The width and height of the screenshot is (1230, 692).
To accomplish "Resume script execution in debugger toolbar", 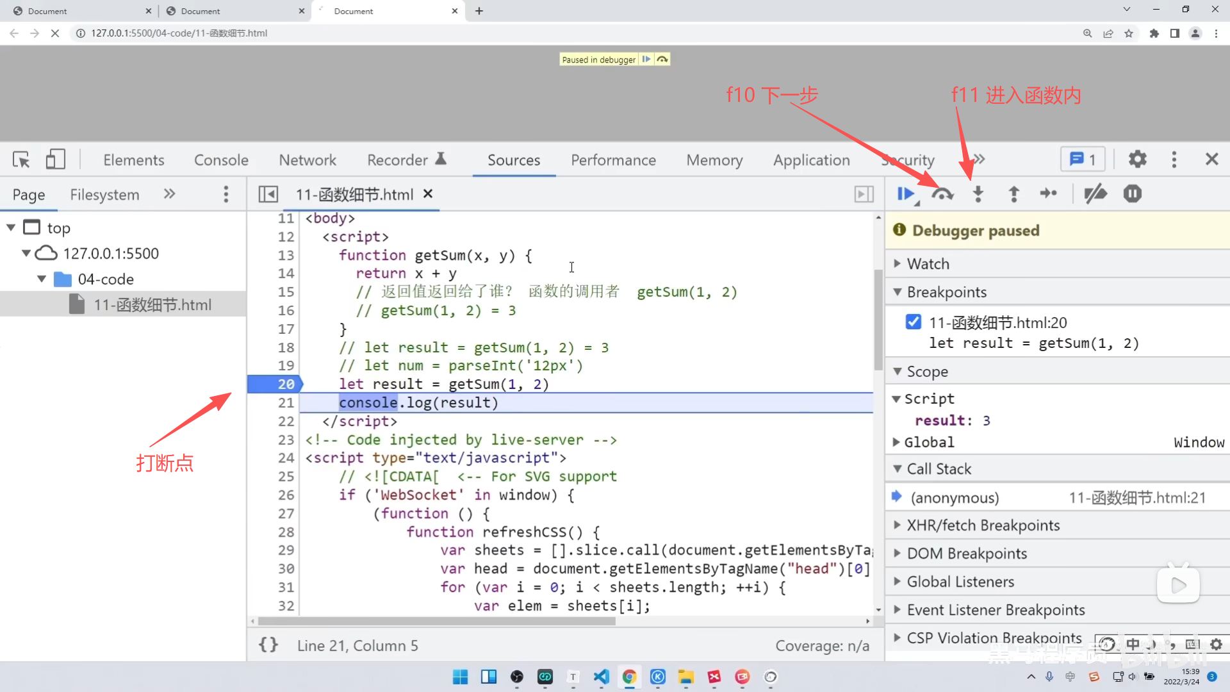I will [906, 194].
